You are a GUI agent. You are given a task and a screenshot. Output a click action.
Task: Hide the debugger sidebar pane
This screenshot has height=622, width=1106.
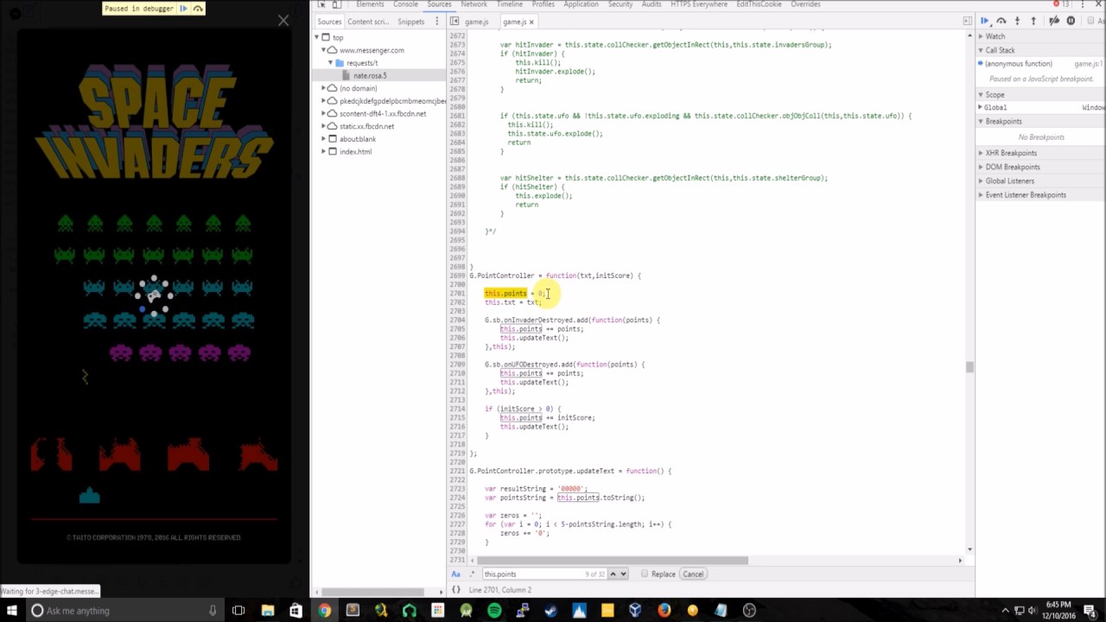(x=967, y=22)
